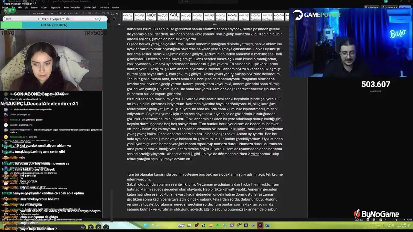Viewport: 413px width, 232px height.
Task: Open File Explorer from taskbar
Action: click(210, 225)
